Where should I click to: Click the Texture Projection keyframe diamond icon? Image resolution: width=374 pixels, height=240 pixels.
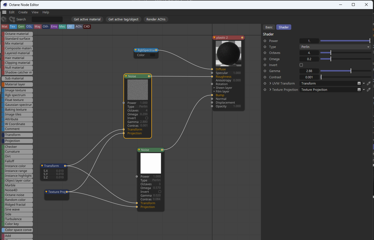[x=265, y=90]
